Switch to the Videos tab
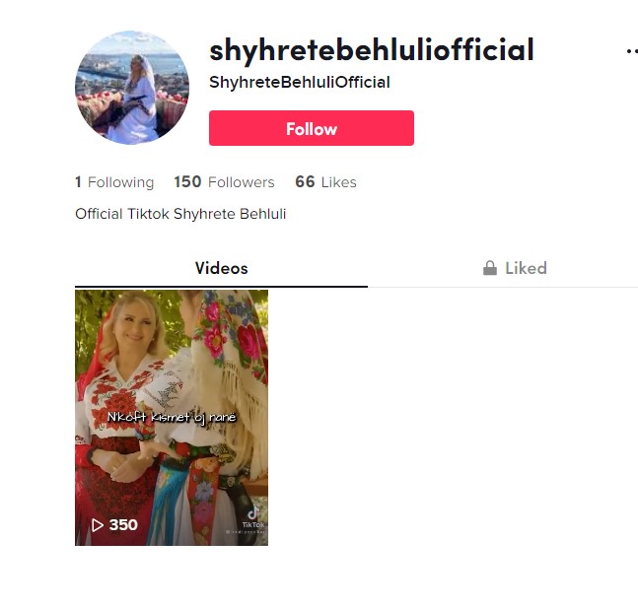Image resolution: width=638 pixels, height=608 pixels. click(x=221, y=268)
